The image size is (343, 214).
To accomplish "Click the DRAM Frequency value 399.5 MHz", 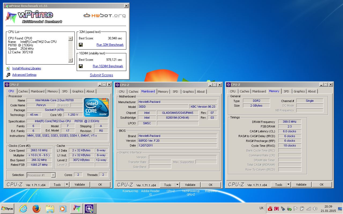I will pos(290,122).
